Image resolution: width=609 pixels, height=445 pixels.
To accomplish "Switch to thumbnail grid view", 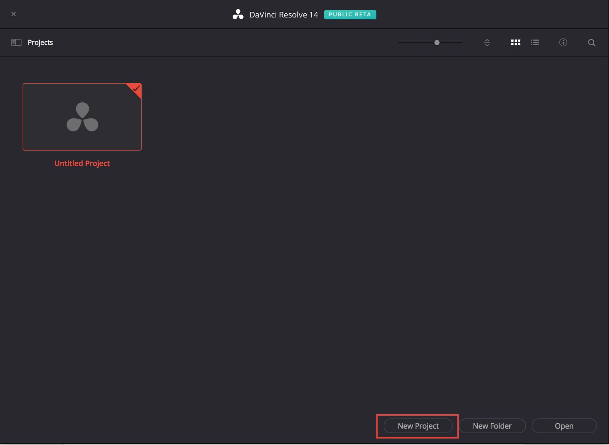I will 515,42.
